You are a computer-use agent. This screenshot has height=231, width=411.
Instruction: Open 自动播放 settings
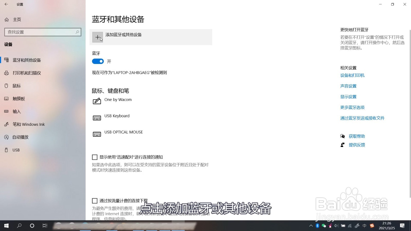click(20, 137)
